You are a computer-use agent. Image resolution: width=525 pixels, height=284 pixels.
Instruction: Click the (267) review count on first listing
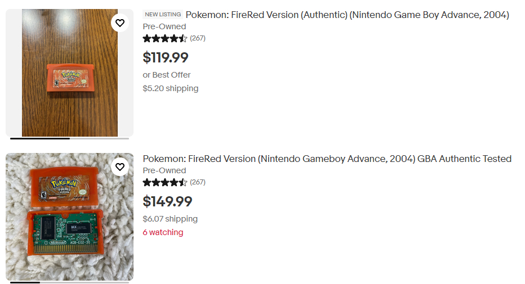click(x=198, y=38)
